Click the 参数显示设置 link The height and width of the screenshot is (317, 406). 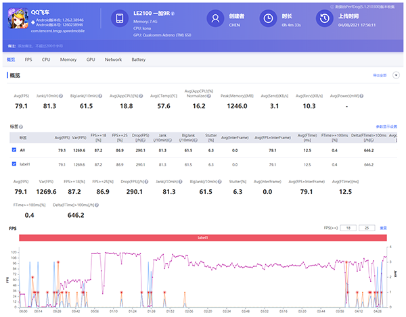[x=385, y=126]
